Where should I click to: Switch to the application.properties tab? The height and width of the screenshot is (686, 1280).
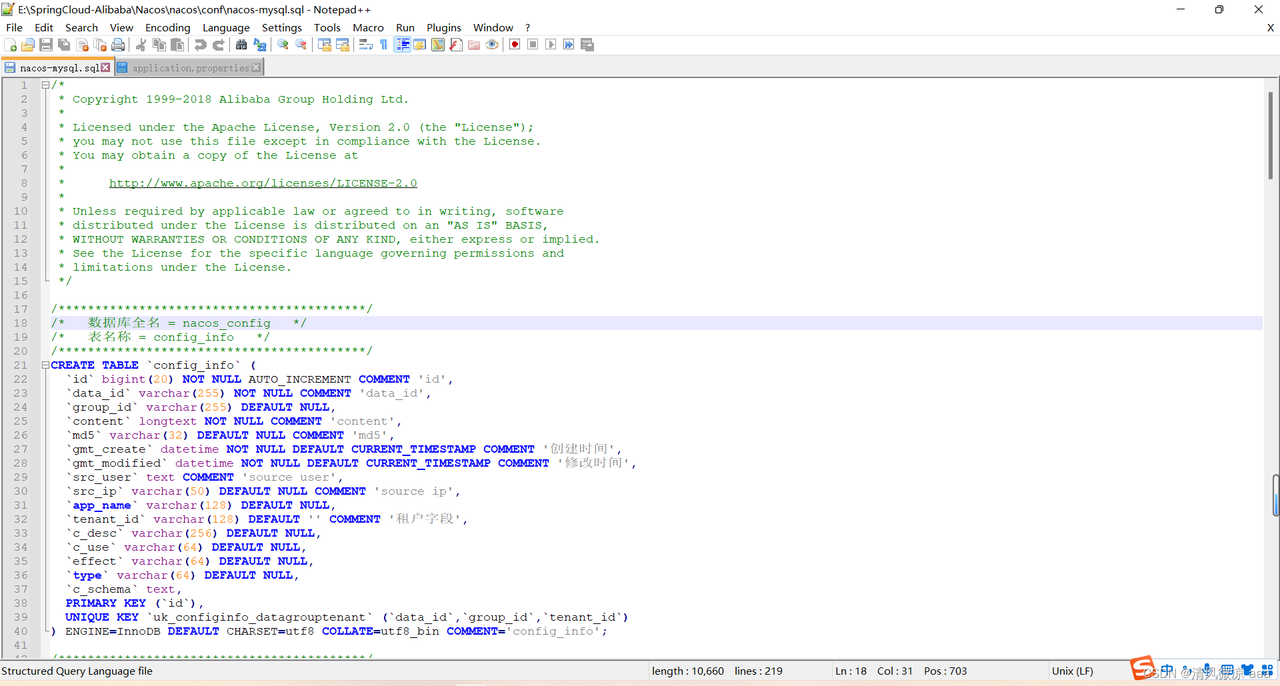click(191, 68)
